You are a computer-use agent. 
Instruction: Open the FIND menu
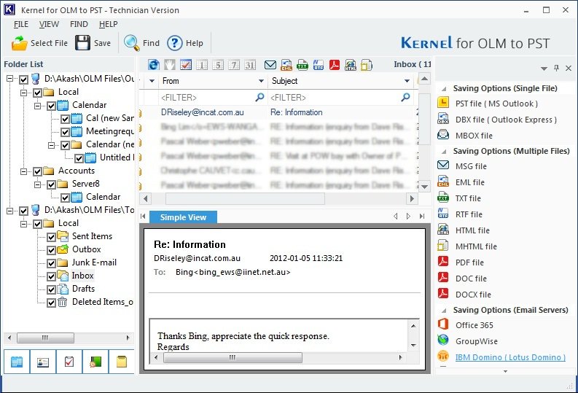[79, 24]
